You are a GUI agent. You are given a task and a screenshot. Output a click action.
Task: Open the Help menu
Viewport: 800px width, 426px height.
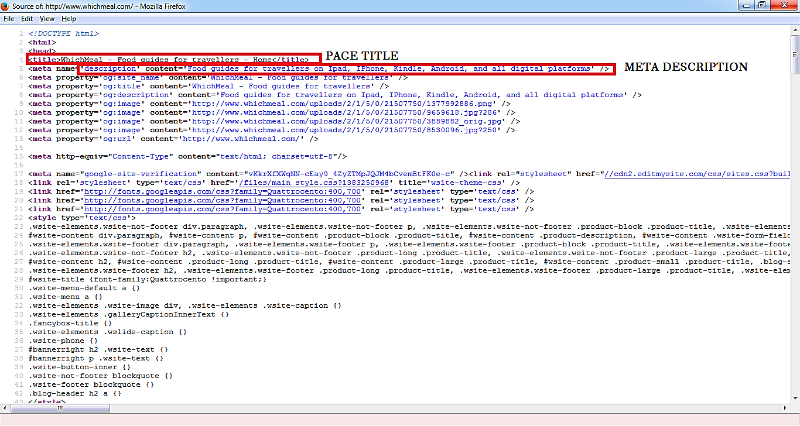69,19
